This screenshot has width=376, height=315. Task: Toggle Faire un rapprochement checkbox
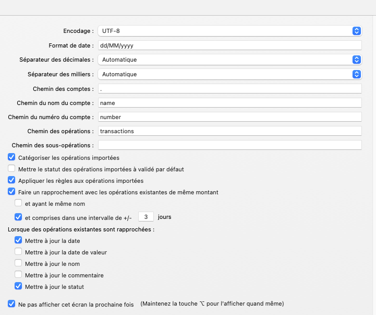(12, 192)
